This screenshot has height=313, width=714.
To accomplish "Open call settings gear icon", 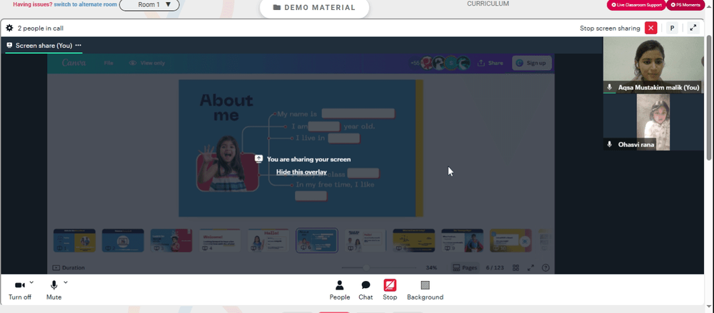I will (x=9, y=29).
